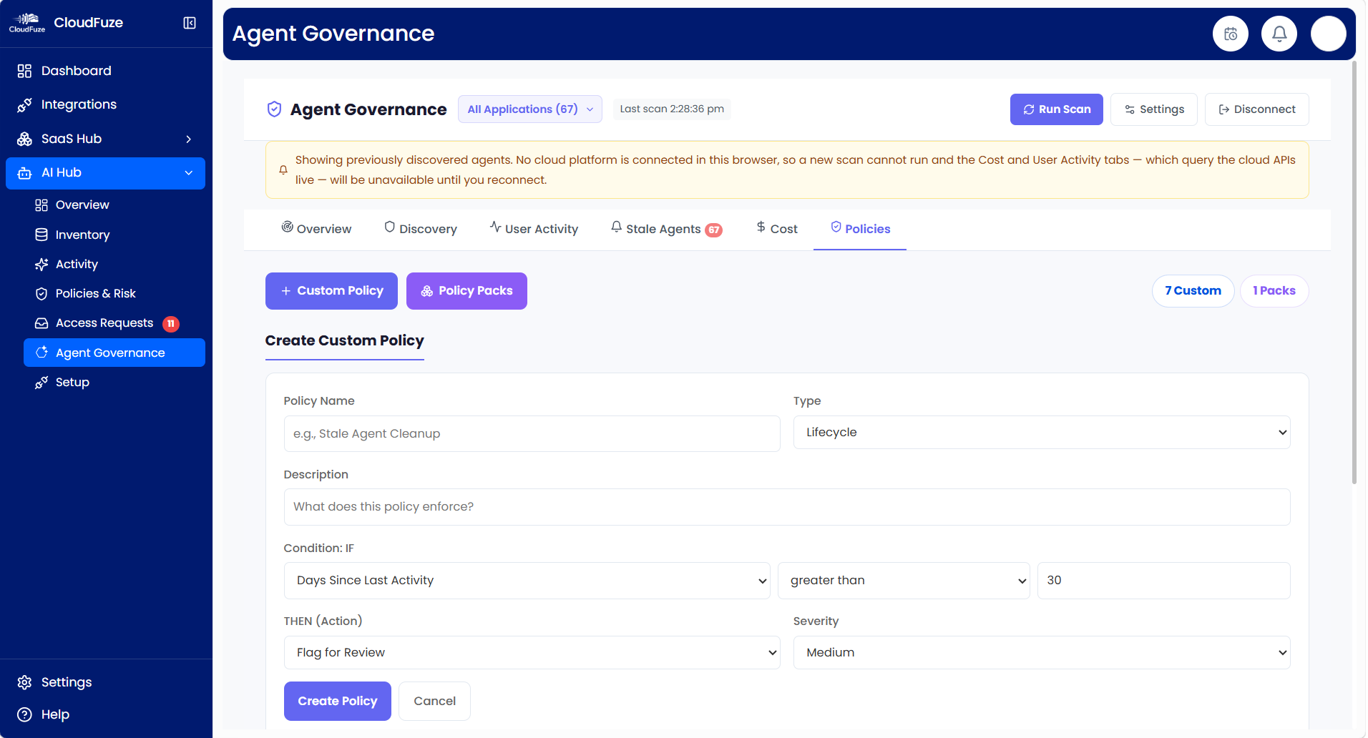Open governance Settings button
The width and height of the screenshot is (1368, 738).
click(x=1154, y=109)
